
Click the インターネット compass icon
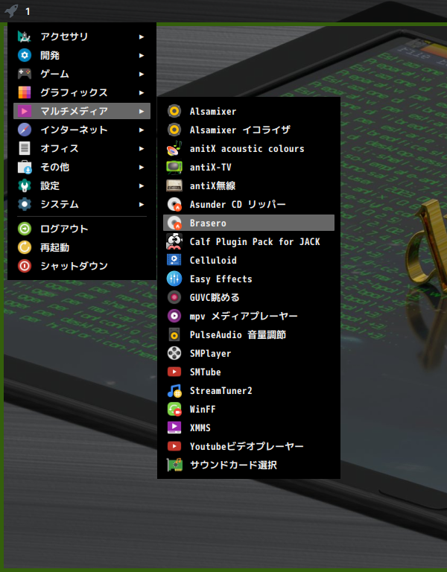click(x=25, y=130)
